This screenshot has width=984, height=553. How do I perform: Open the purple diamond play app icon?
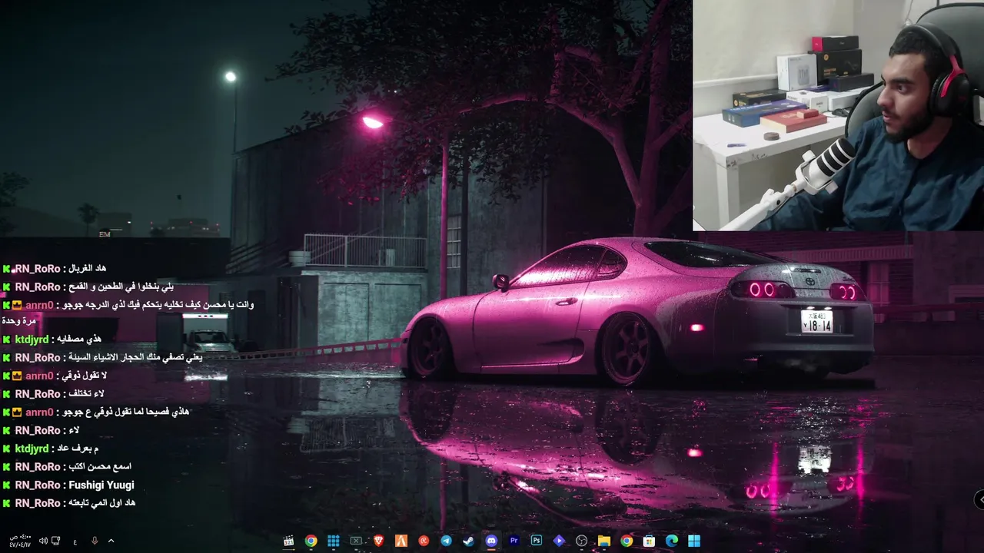pos(559,541)
